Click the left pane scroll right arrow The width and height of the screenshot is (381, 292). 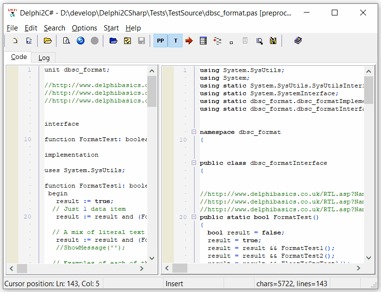point(141,268)
